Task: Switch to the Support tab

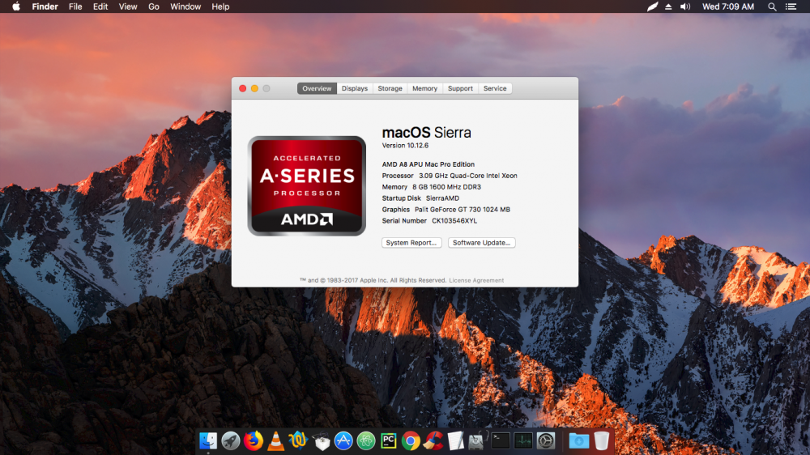Action: point(460,88)
